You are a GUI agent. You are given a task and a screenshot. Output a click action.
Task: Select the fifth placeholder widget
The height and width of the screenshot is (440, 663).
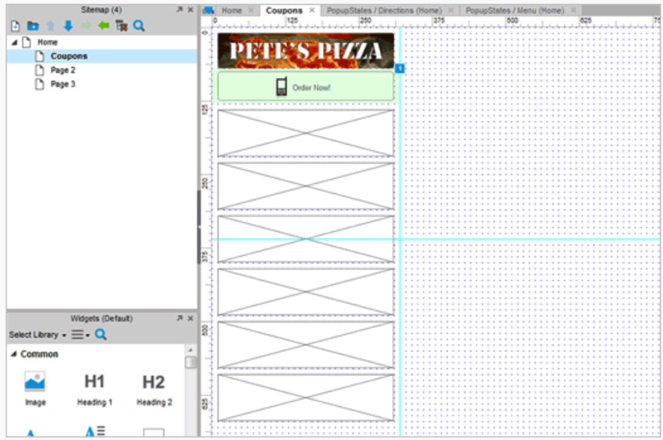(306, 345)
